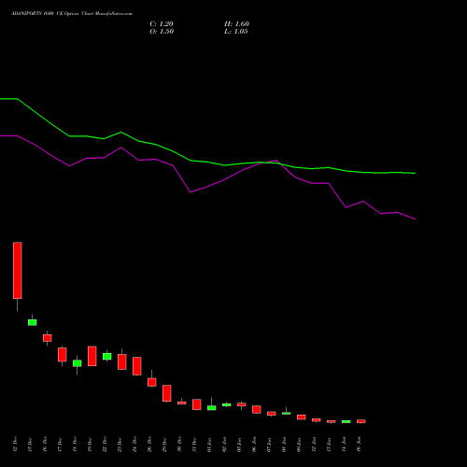Click the 22 Dec date label
Viewport: 467px width, 467px height.
[105, 444]
